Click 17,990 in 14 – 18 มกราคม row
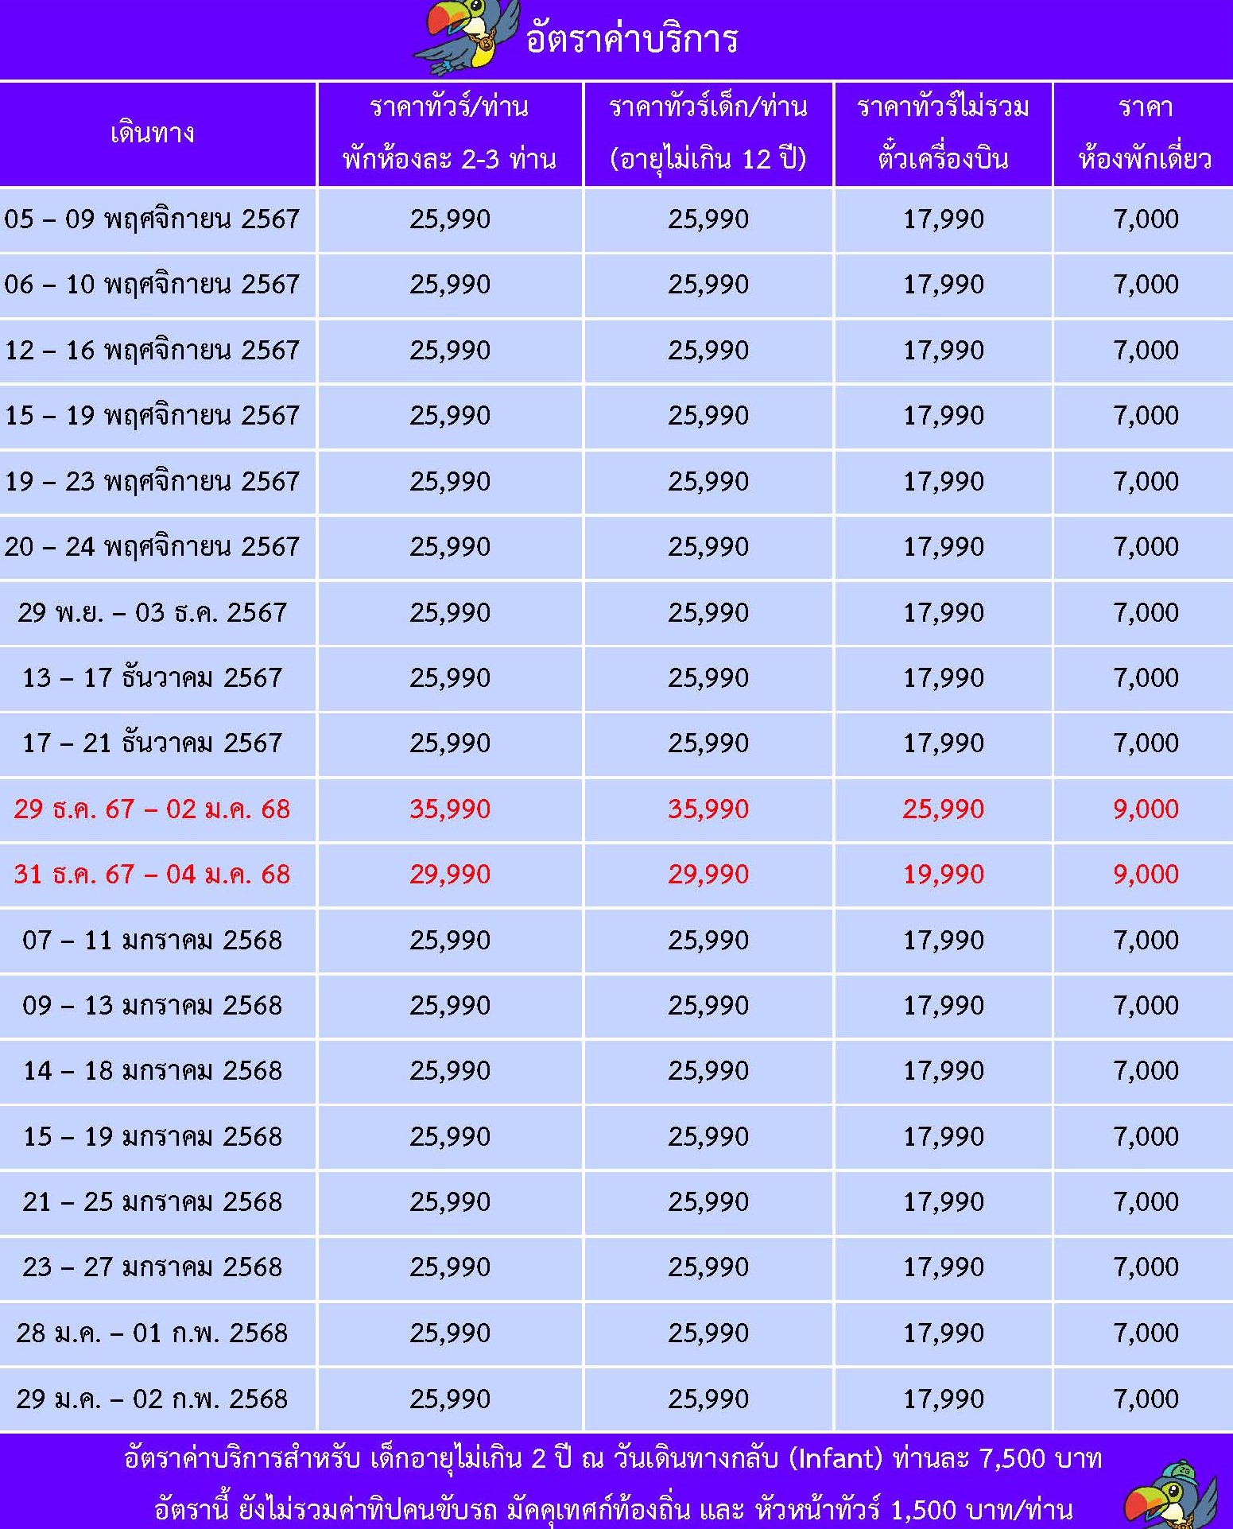 [x=944, y=1070]
